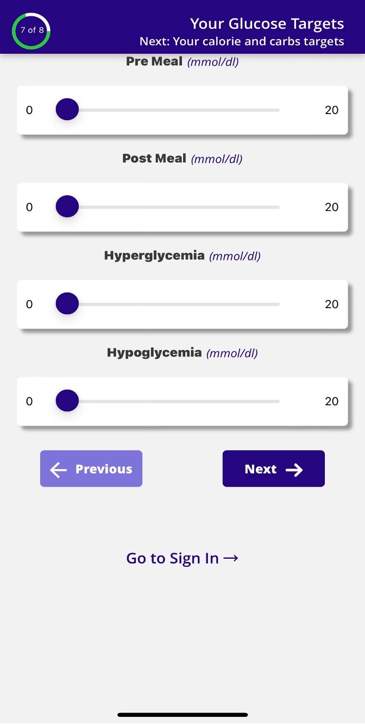Click the Post Meal maximum value 20
Viewport: 365px width, 724px height.
tap(331, 207)
